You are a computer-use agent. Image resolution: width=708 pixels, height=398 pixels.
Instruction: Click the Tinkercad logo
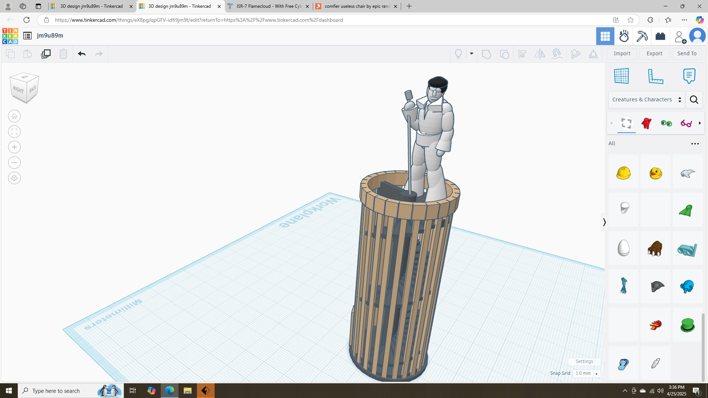pyautogui.click(x=10, y=36)
